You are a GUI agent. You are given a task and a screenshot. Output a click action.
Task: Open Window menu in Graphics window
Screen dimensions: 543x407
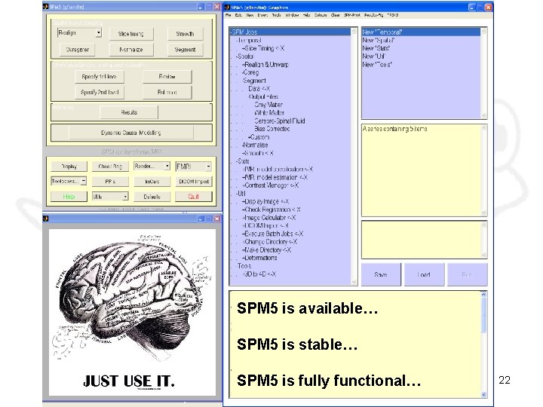click(x=292, y=15)
